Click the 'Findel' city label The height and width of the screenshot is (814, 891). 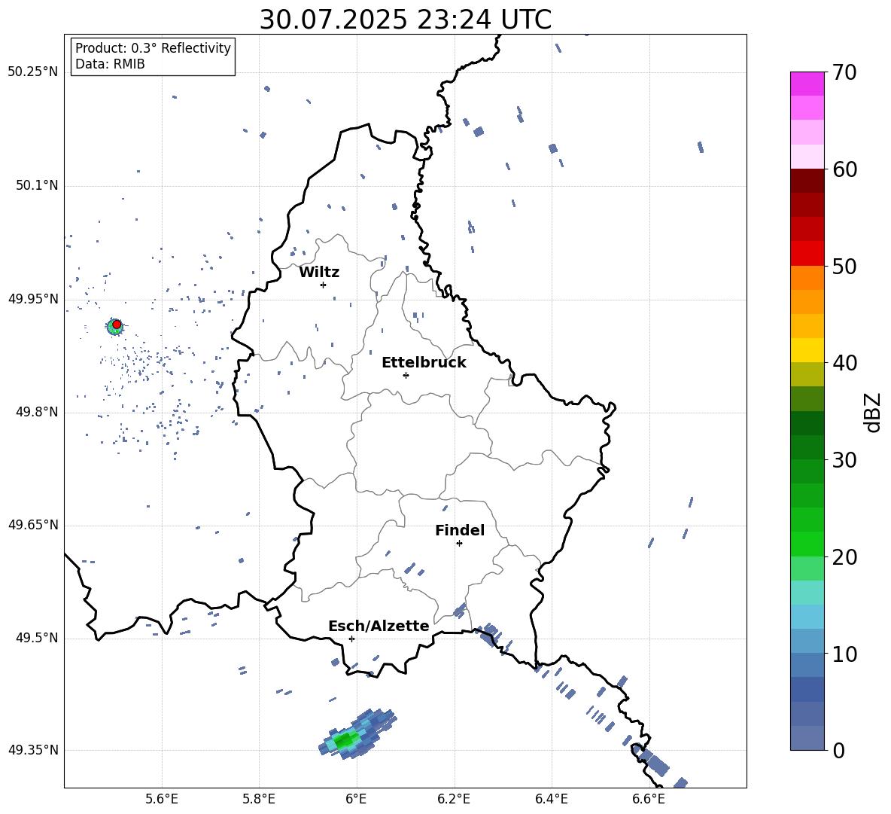click(x=460, y=530)
